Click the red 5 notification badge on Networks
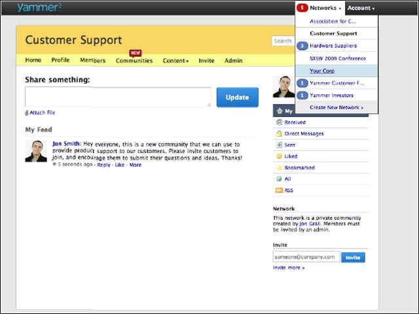 pos(302,8)
